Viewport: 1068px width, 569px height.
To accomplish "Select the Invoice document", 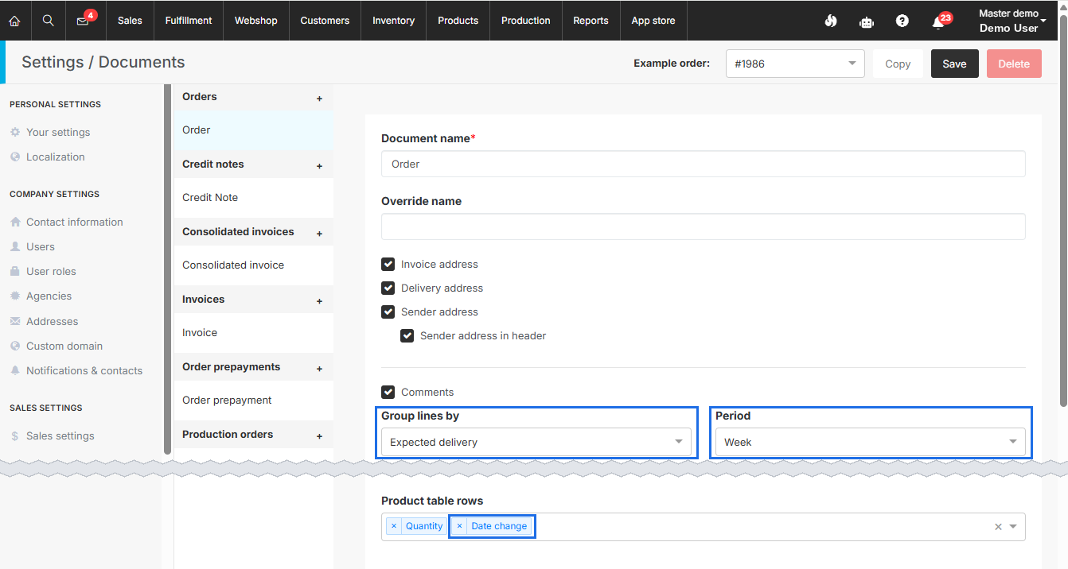I will (x=254, y=333).
